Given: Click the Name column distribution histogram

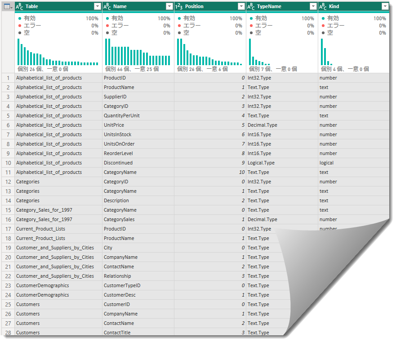Looking at the screenshot, I should click(x=138, y=52).
